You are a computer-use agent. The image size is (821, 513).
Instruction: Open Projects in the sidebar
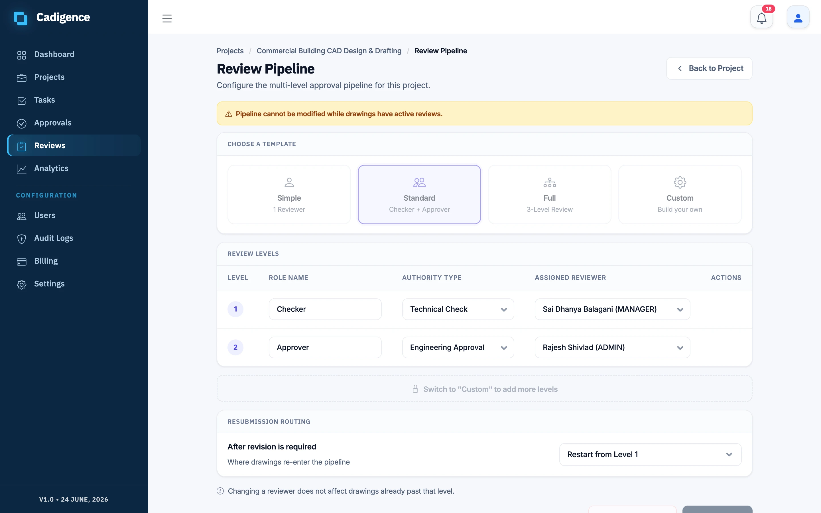tap(74, 77)
